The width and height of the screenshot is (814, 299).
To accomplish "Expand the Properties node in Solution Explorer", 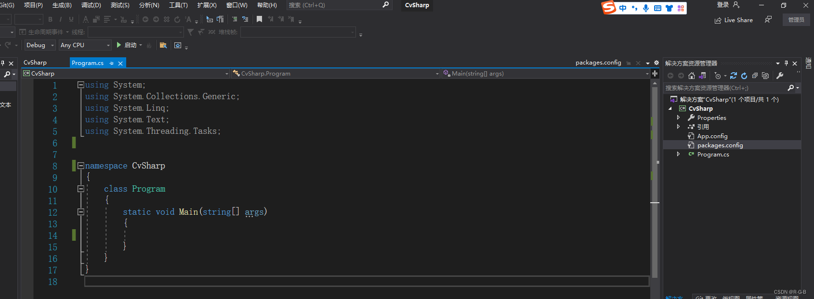I will point(678,117).
